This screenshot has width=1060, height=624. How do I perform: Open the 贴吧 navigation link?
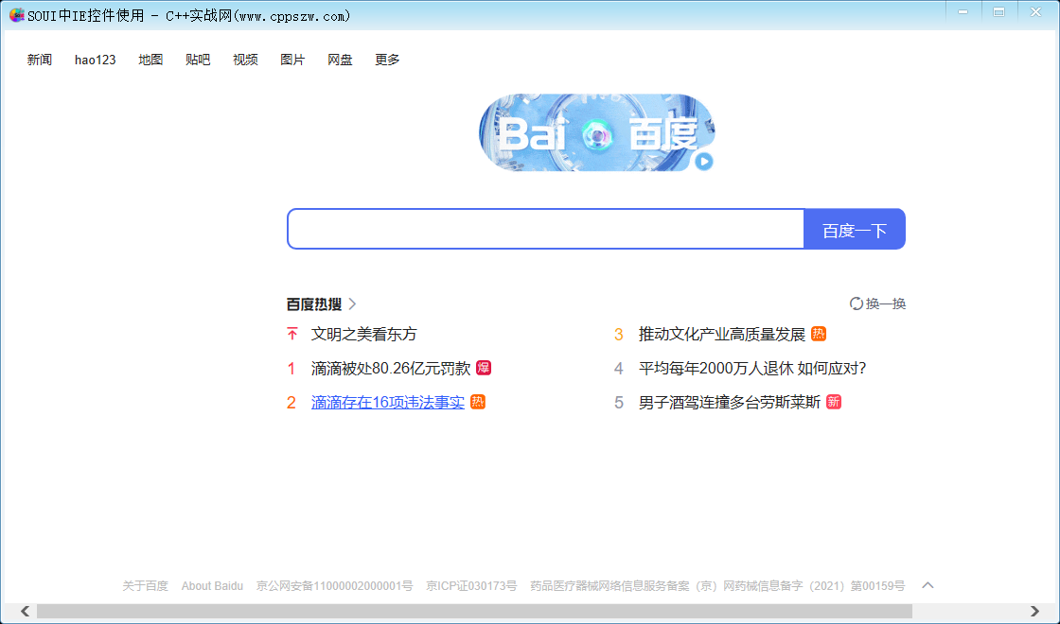(198, 60)
